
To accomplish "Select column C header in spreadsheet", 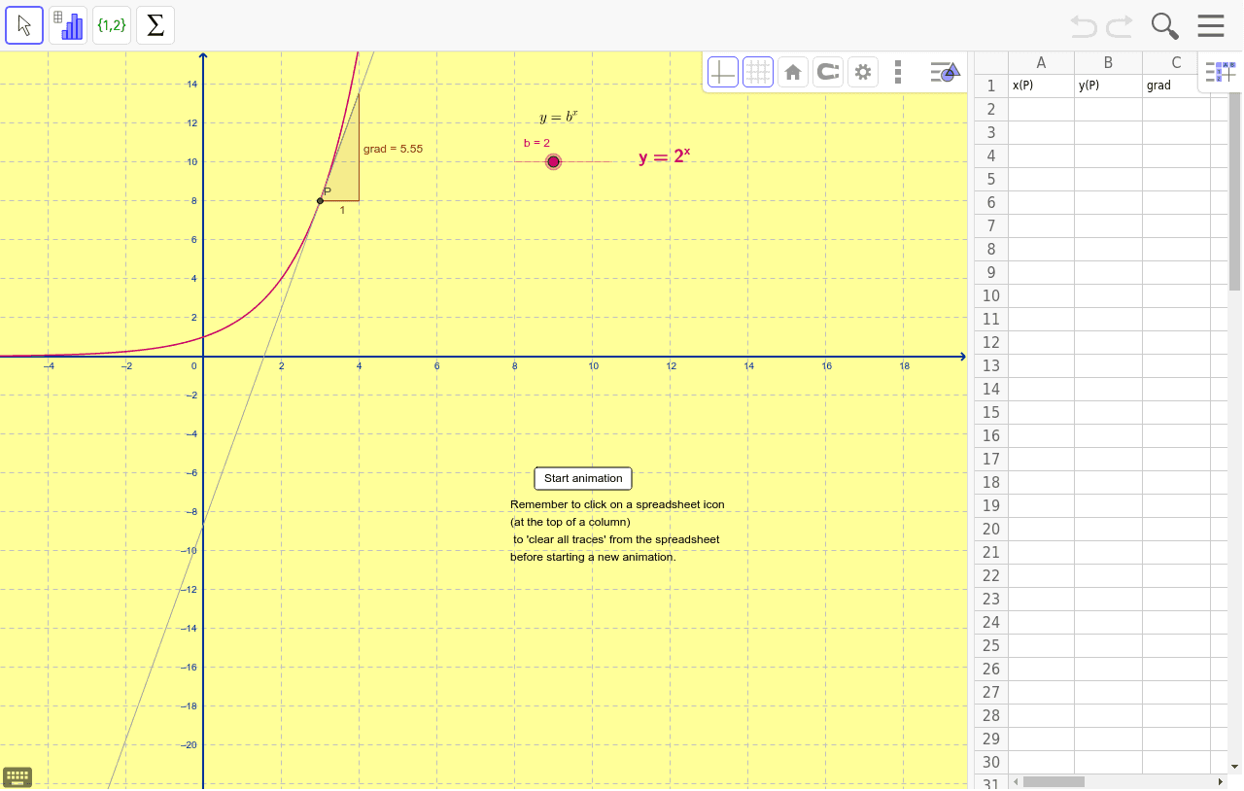I will click(1176, 63).
